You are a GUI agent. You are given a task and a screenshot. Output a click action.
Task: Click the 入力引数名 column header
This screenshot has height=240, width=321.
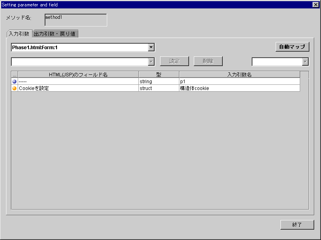pyautogui.click(x=239, y=74)
